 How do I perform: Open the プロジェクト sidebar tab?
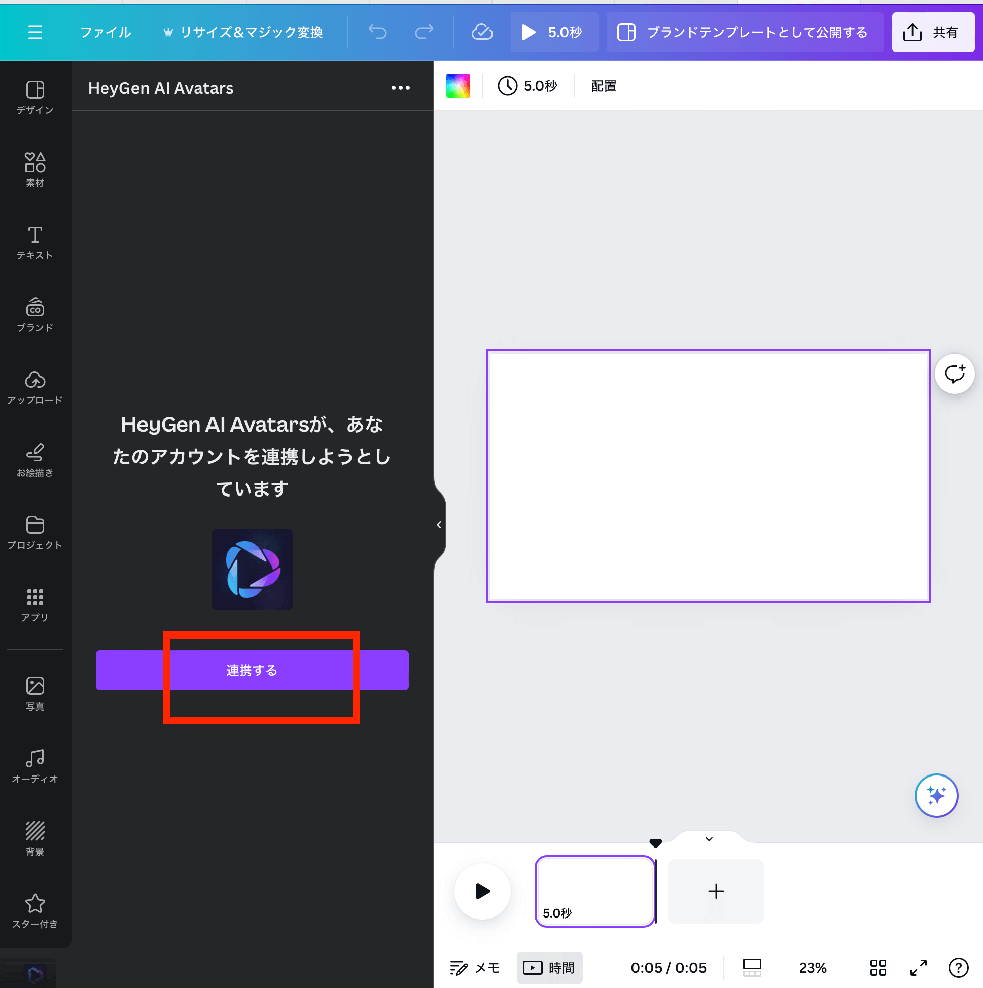pos(35,533)
